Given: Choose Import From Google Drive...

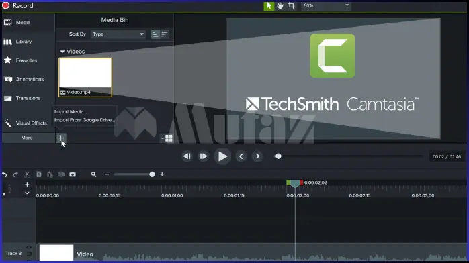Looking at the screenshot, I should (85, 120).
